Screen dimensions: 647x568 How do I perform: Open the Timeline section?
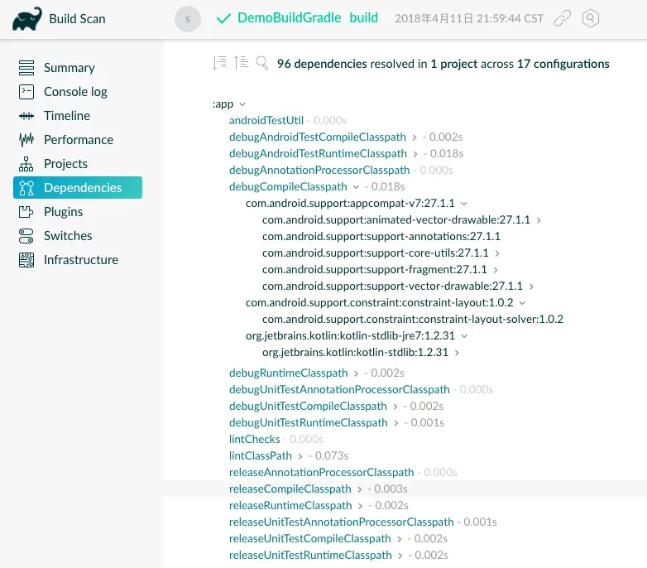[67, 116]
